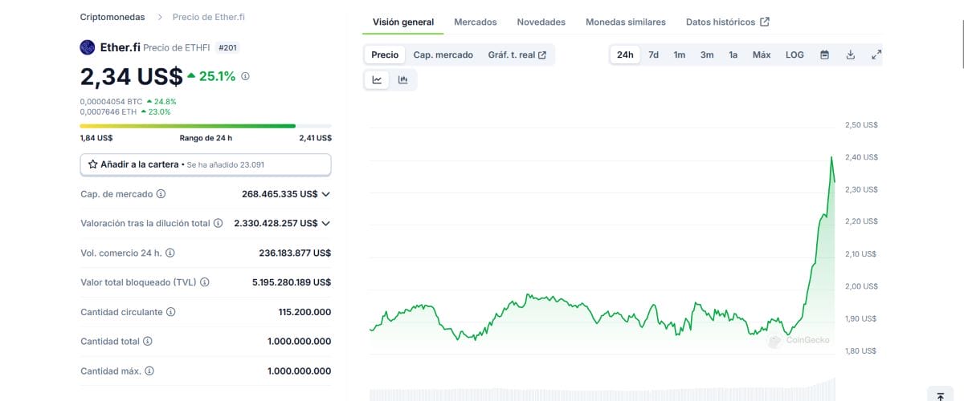
Task: Switch to the line chart view icon
Action: pos(377,79)
